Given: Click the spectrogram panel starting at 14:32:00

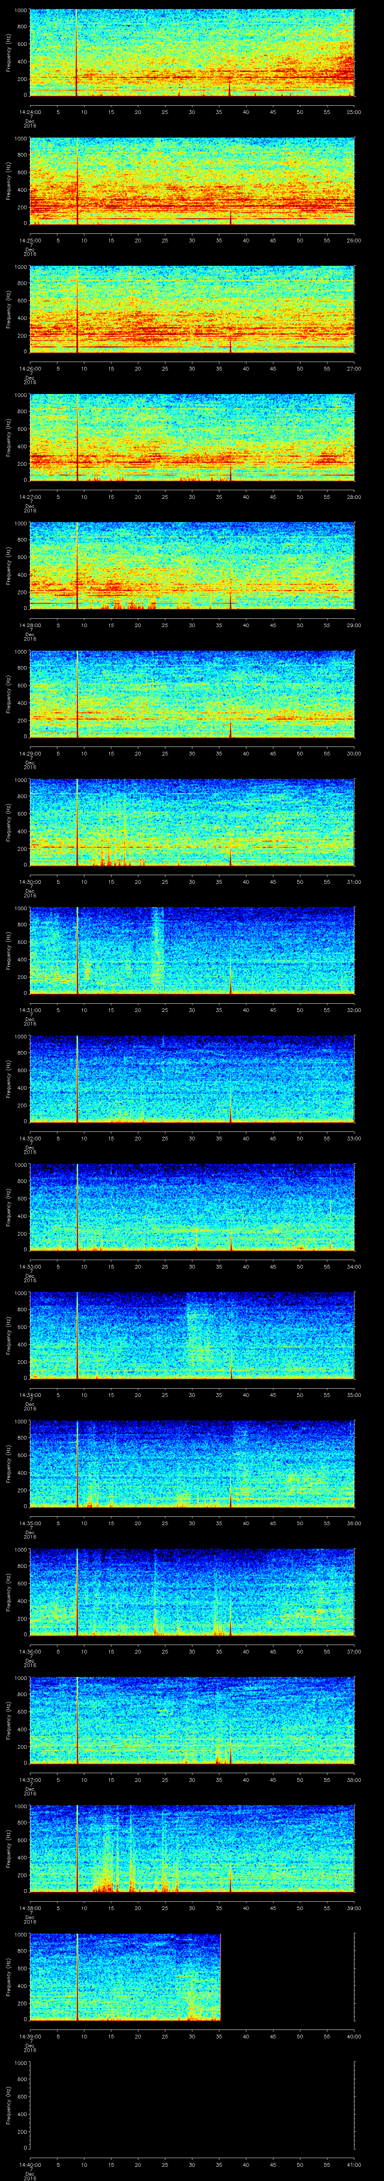Looking at the screenshot, I should [x=192, y=1078].
